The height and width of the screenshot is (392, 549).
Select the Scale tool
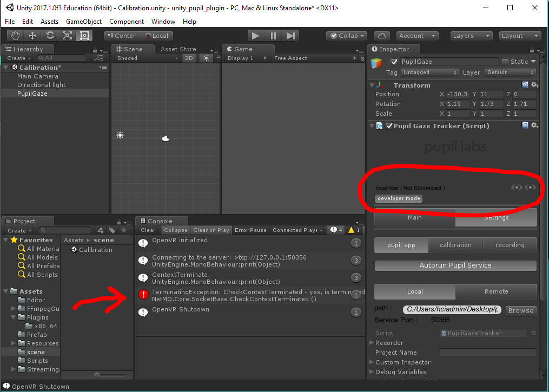point(67,36)
